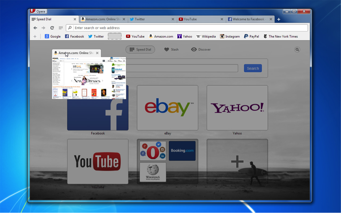
Task: Open the eBay speed dial tile
Action: click(168, 108)
